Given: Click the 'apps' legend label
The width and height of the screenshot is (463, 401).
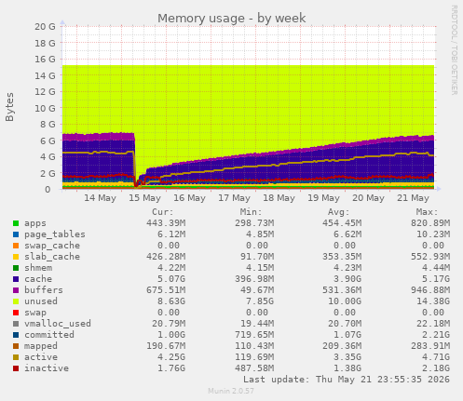Looking at the screenshot, I should pos(35,223).
